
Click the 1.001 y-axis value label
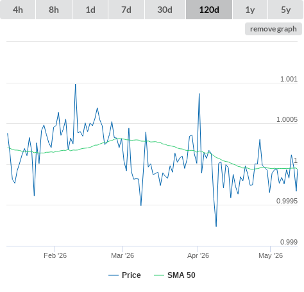[x=289, y=79]
